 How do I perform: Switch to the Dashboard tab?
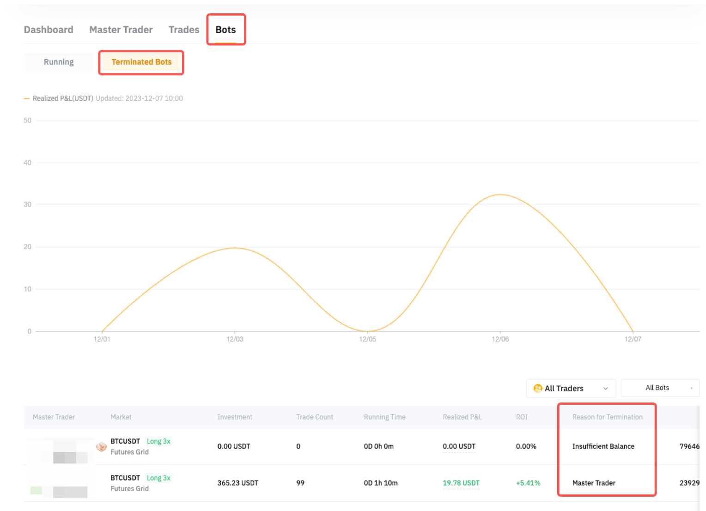(x=49, y=30)
